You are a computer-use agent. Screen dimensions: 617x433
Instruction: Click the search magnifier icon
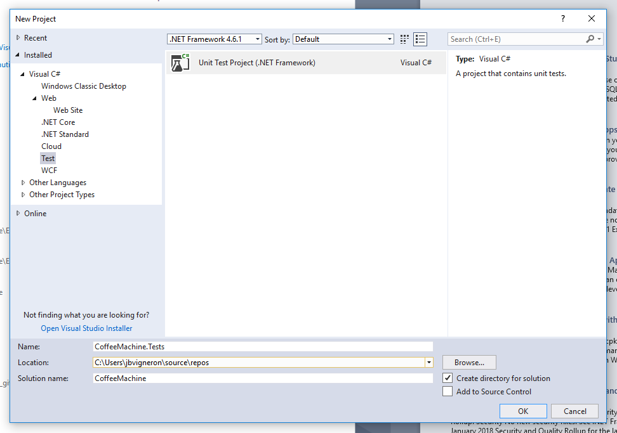(590, 39)
